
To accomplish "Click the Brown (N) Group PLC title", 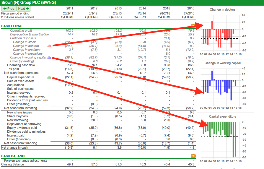I will (29, 3).
